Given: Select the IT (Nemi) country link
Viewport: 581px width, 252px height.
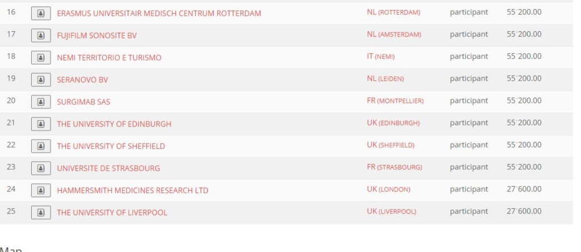Looking at the screenshot, I should pos(381,57).
